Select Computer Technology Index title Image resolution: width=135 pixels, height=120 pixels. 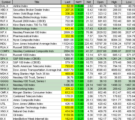click(x=30, y=107)
